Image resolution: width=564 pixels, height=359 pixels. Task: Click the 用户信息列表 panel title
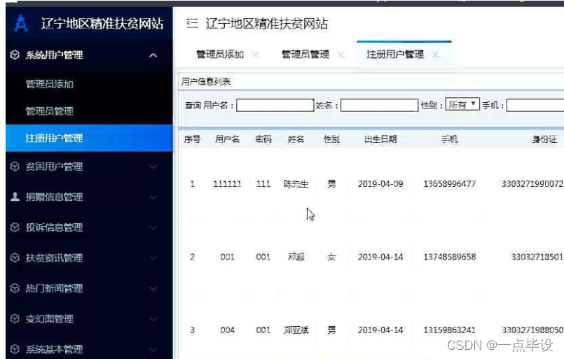206,82
